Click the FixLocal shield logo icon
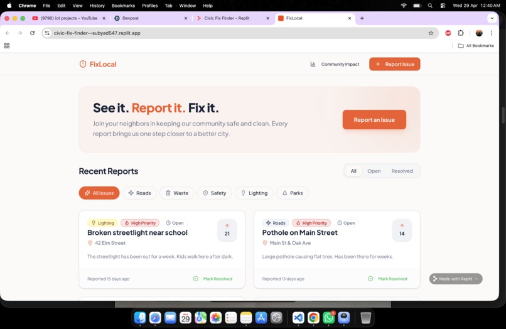This screenshot has width=506, height=329. (83, 64)
